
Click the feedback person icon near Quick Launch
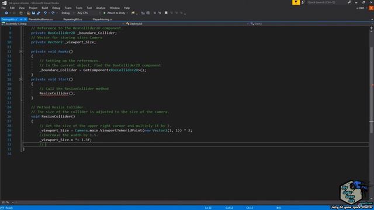click(303, 2)
